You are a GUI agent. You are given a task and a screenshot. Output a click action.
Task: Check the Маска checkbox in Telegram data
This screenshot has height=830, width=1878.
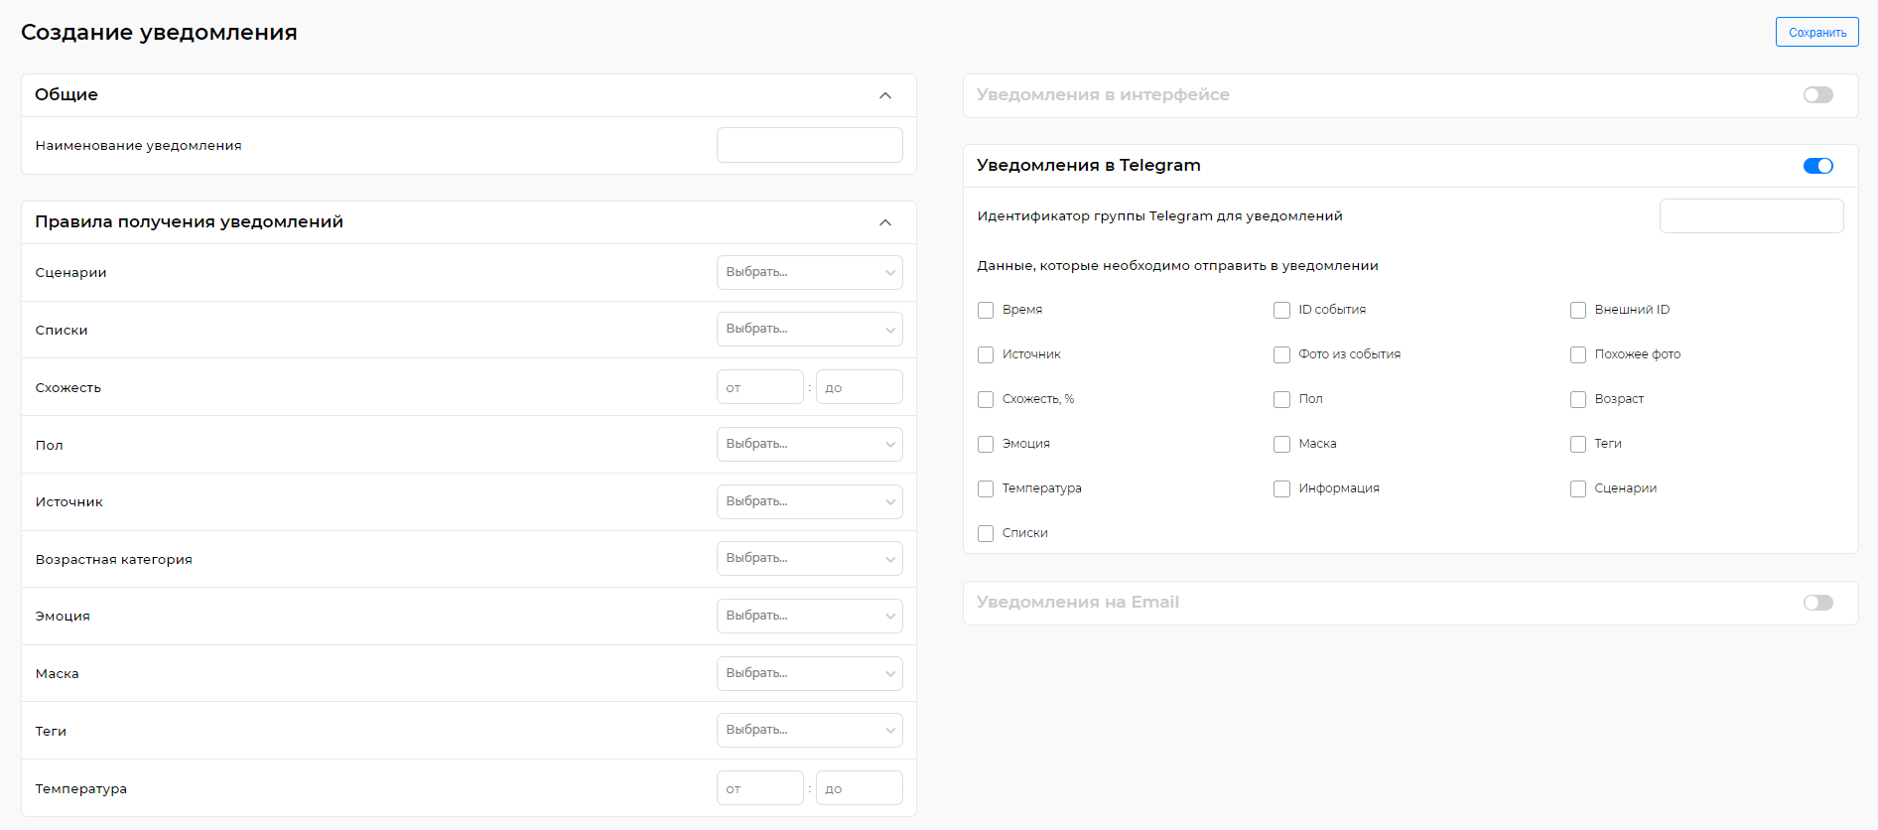(1281, 444)
